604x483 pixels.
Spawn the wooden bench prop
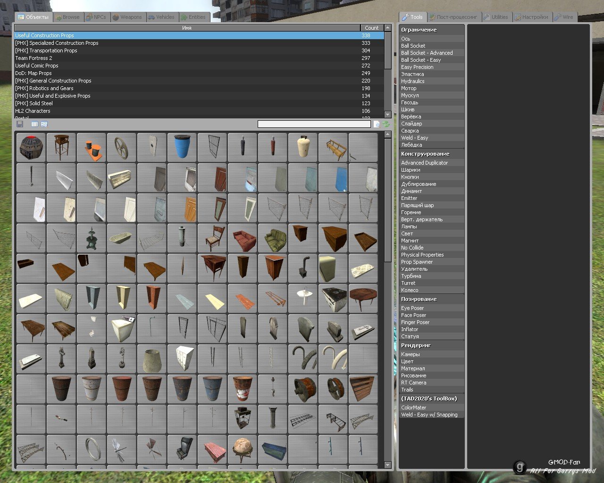(333, 148)
